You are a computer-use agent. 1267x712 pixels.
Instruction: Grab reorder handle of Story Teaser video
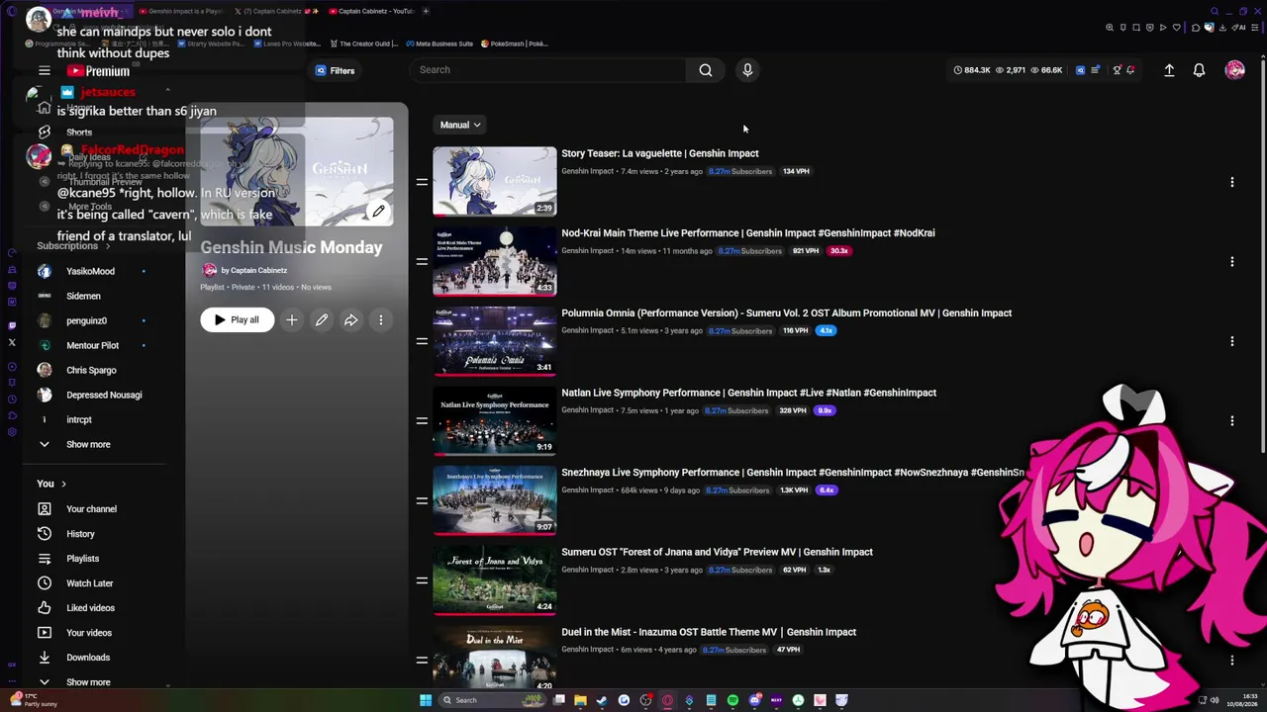click(422, 182)
